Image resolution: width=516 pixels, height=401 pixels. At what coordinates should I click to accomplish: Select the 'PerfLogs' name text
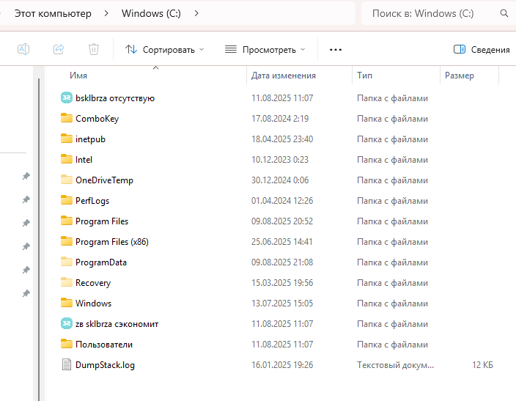pos(92,201)
